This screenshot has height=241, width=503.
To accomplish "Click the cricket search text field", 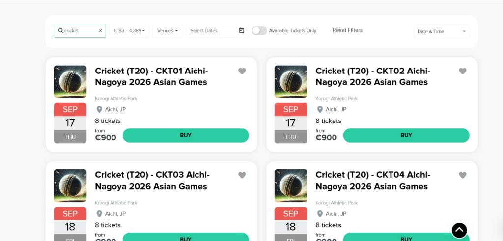I will point(80,31).
